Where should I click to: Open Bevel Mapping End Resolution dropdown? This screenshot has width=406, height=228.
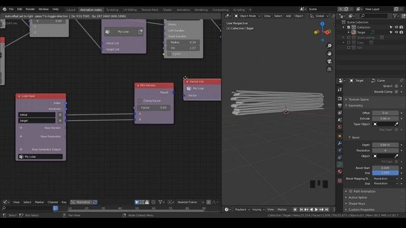pos(385,184)
